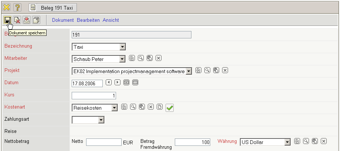Advance Datum to the next day
This screenshot has width=340, height=151.
(118, 82)
